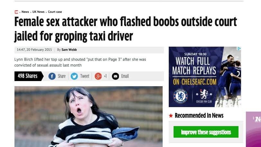Open the Facebook share icon
The image size is (261, 147).
[52, 76]
